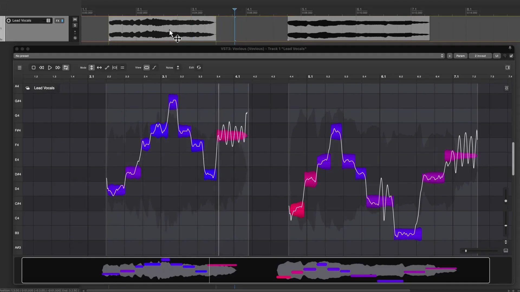Screen dimensions: 520x292
Task: Switch to the pitch curve view
Action: 154,68
